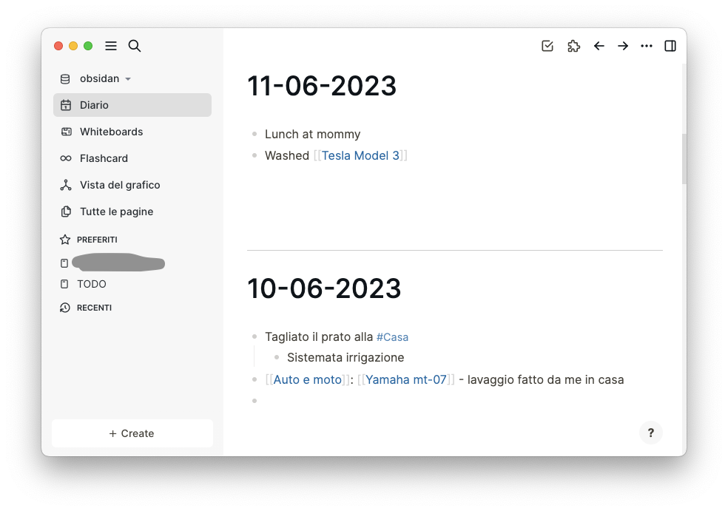Image resolution: width=728 pixels, height=511 pixels.
Task: Click the Create button
Action: (x=132, y=433)
